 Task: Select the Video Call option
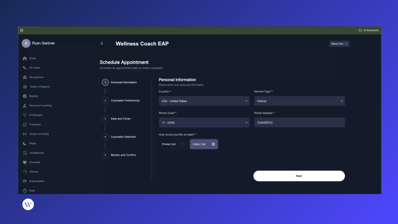204,144
